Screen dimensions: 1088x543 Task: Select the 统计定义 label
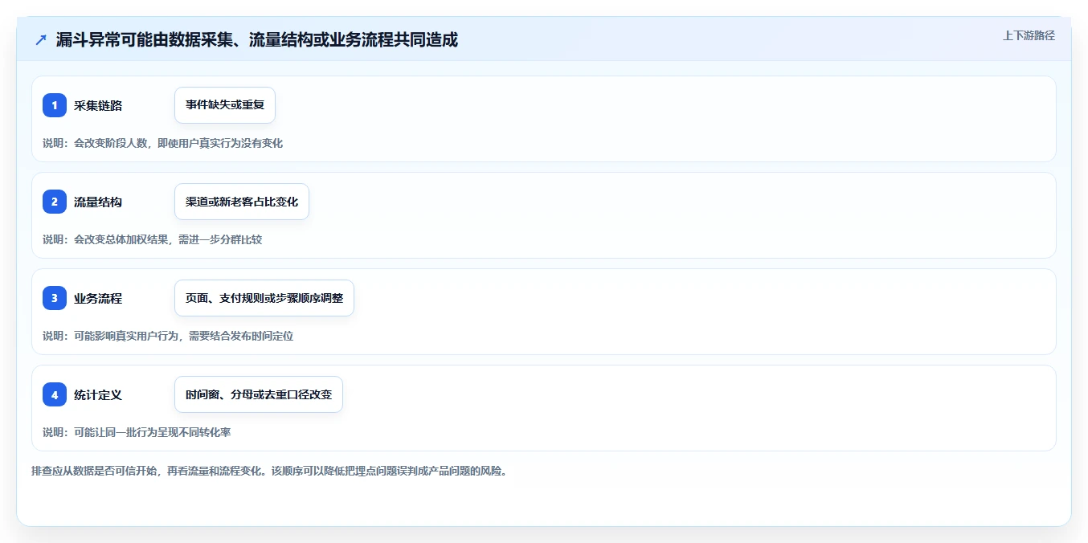pyautogui.click(x=98, y=394)
